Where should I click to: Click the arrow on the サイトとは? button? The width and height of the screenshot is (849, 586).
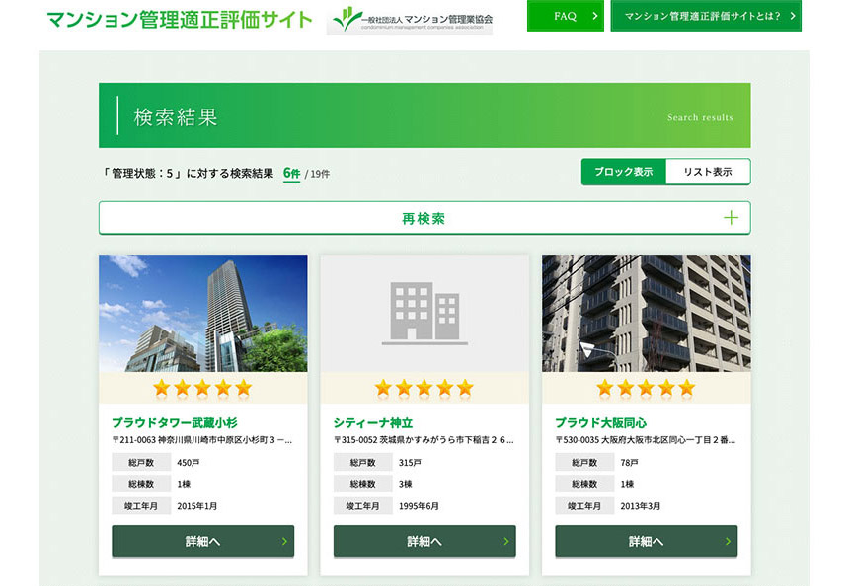pos(792,16)
